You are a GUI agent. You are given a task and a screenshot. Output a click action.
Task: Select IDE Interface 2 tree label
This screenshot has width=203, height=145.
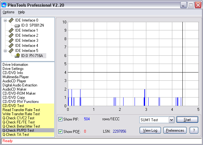tap(27, 35)
